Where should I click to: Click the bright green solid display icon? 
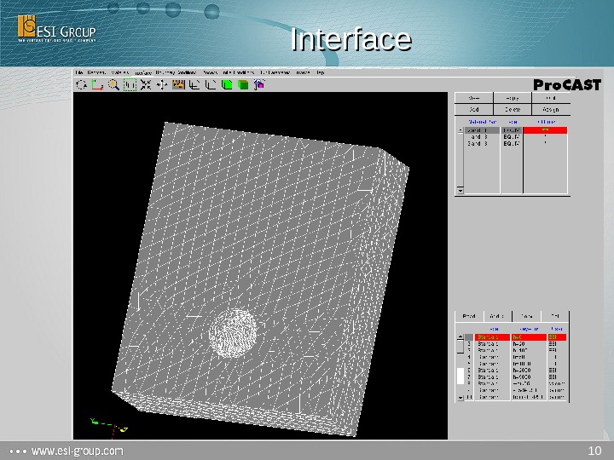pyautogui.click(x=227, y=84)
